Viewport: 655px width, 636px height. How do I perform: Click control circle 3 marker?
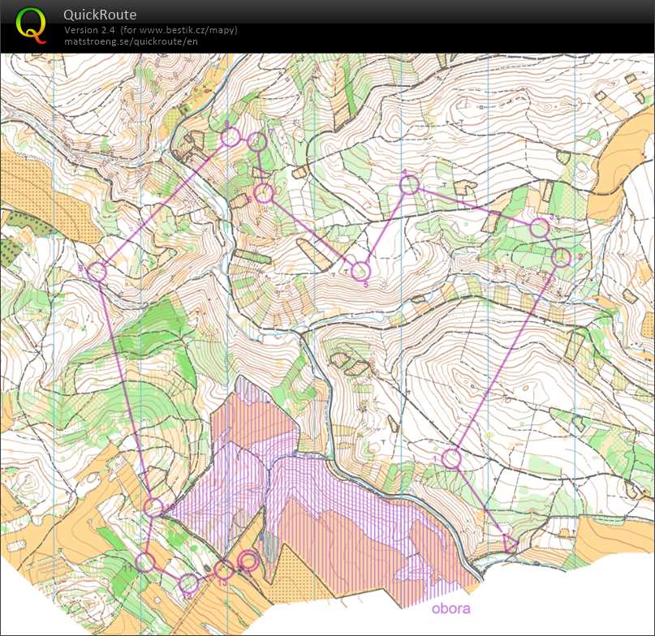pyautogui.click(x=539, y=228)
